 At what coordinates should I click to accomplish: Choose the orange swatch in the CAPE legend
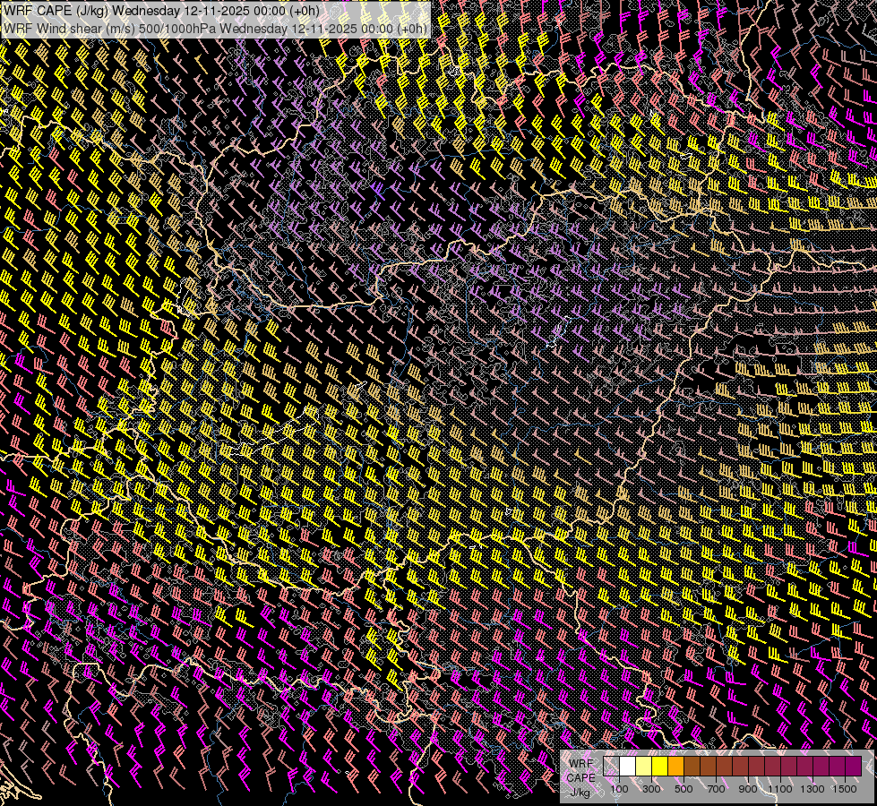point(676,766)
